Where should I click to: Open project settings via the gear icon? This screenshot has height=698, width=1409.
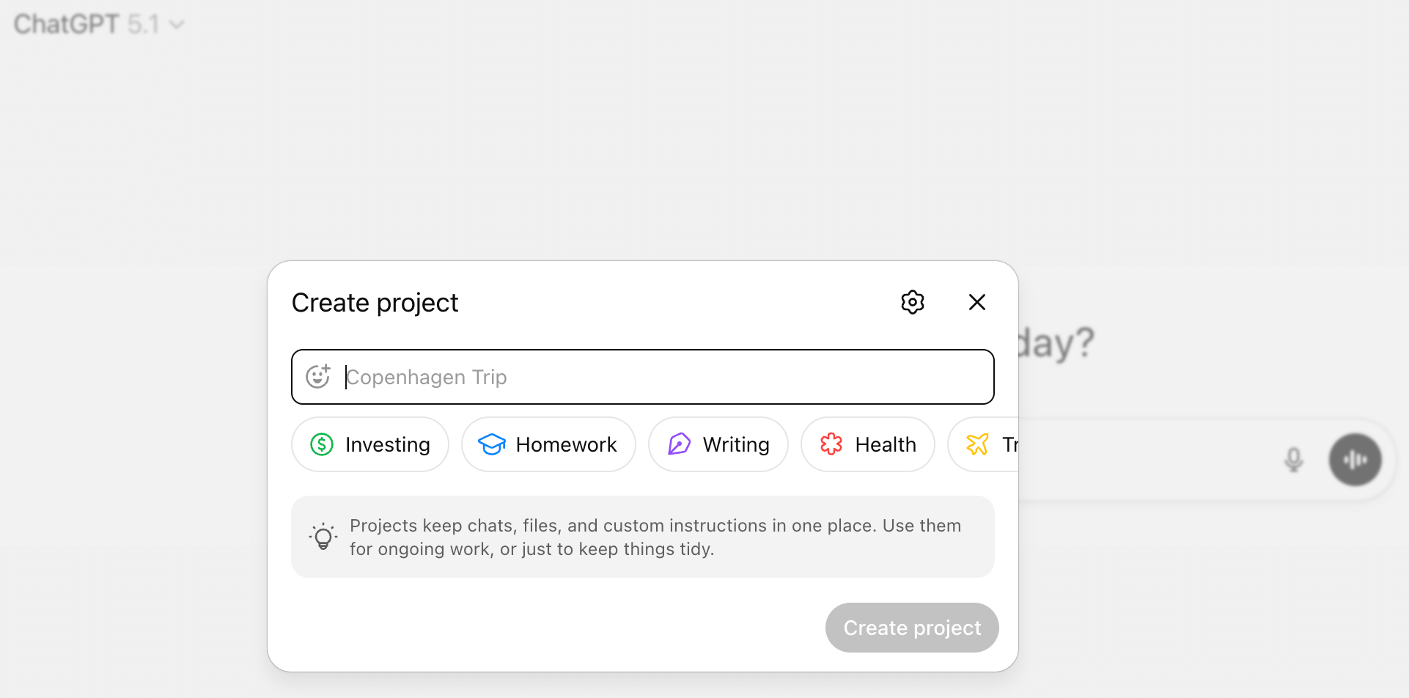912,302
